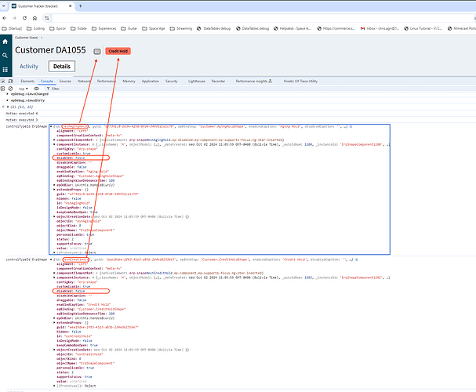Open the browser home page icon
Image resolution: width=476 pixels, height=392 pixels.
[35, 18]
